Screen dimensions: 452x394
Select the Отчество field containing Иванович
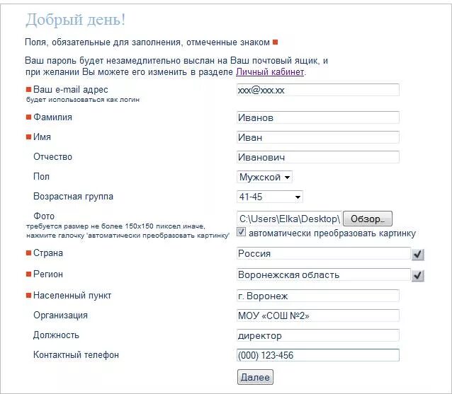[x=318, y=157]
